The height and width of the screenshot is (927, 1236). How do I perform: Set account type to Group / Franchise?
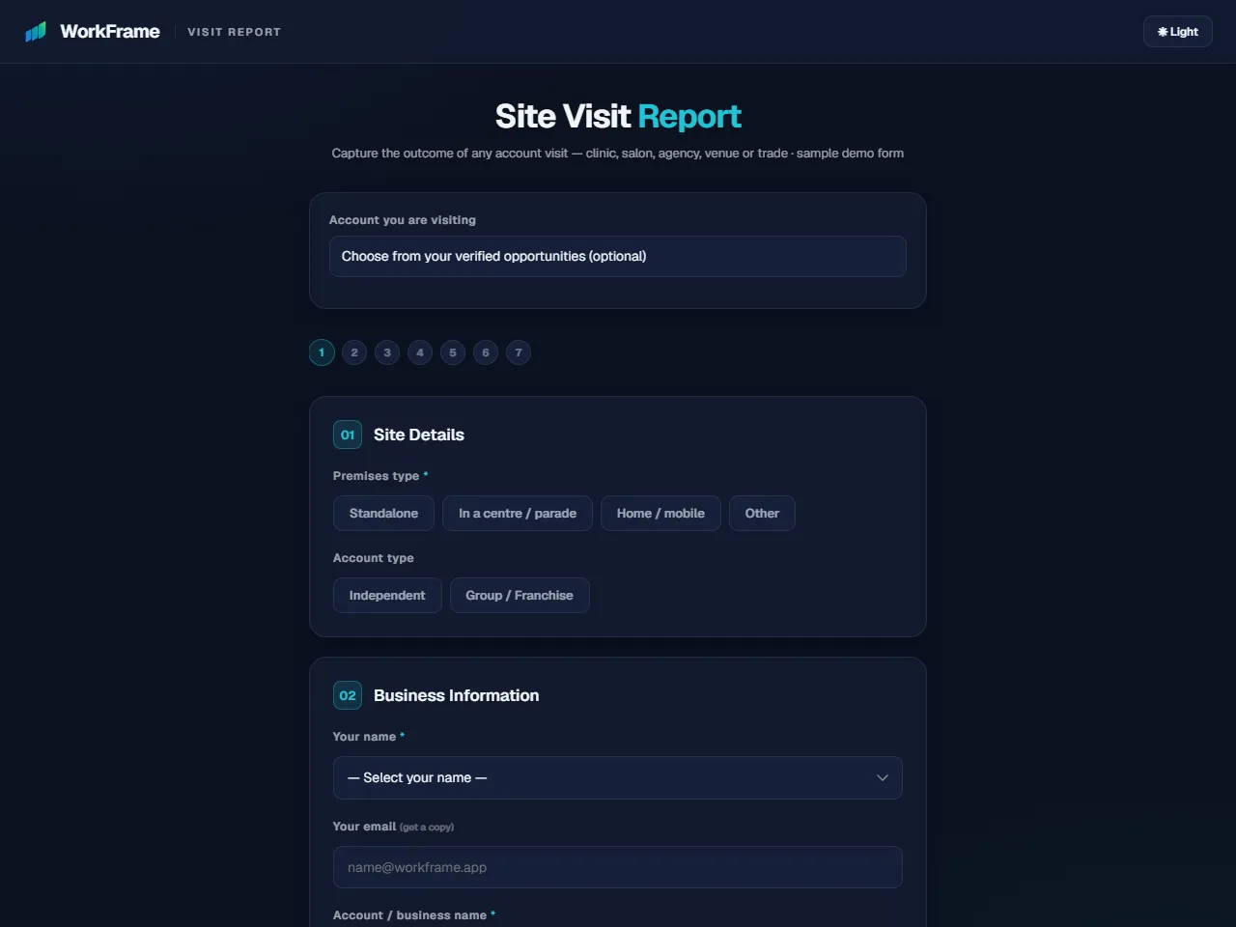click(520, 596)
